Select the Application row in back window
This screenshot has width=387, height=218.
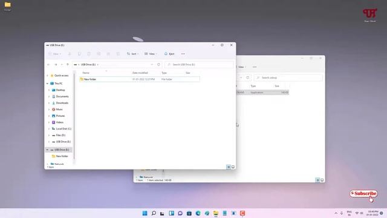coord(262,93)
